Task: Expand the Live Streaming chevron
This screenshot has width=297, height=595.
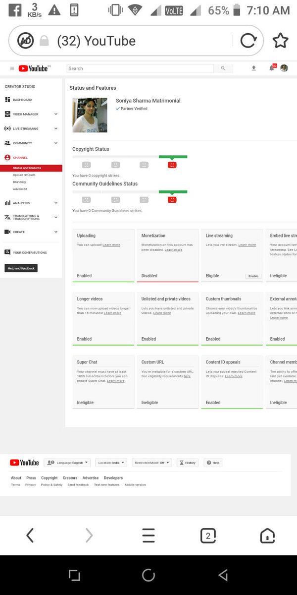Action: point(56,128)
